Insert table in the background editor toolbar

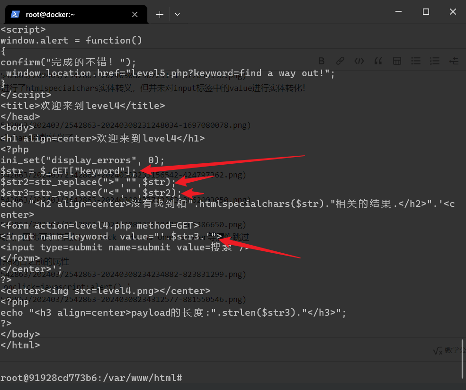397,61
